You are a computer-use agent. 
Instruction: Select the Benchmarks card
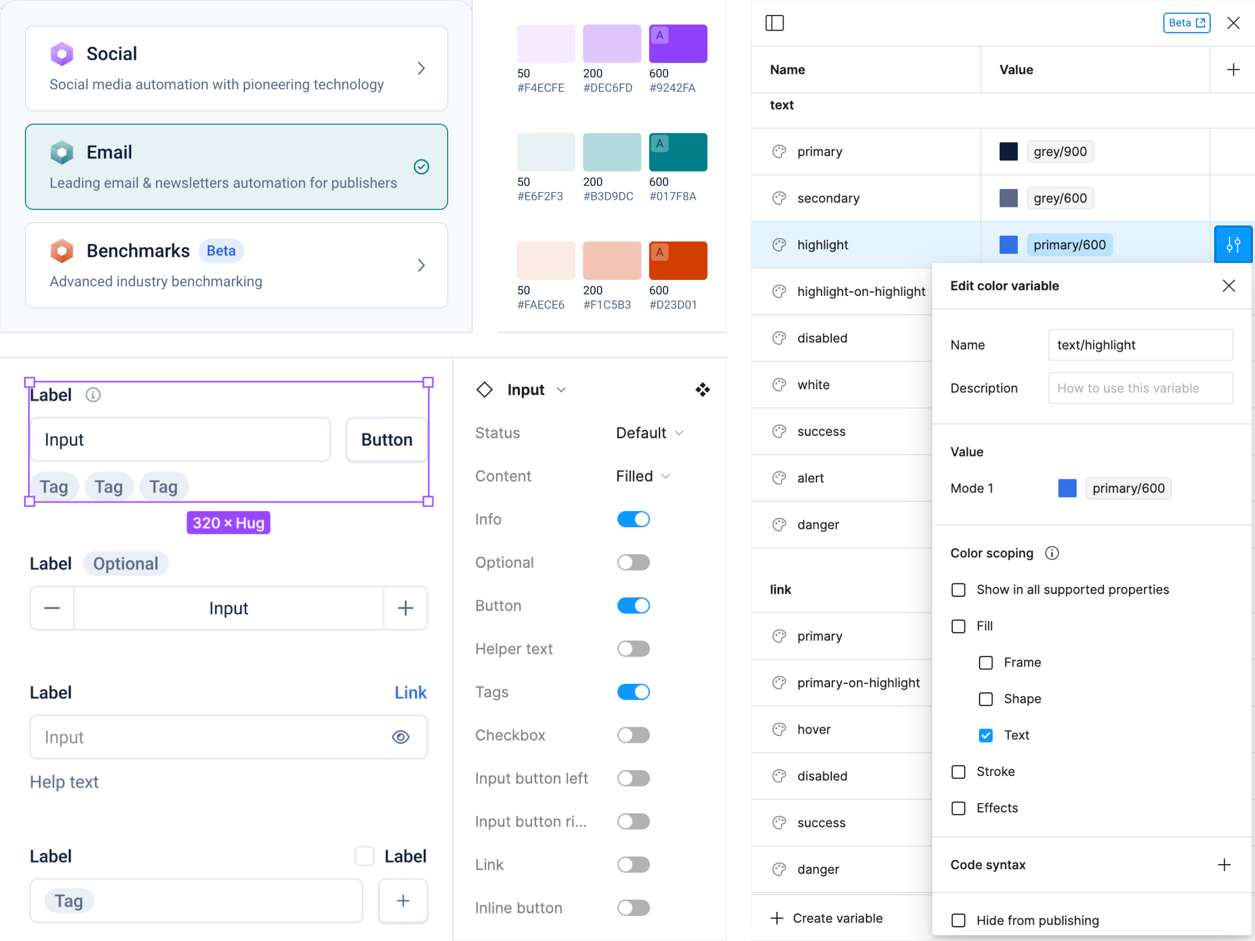coord(236,265)
